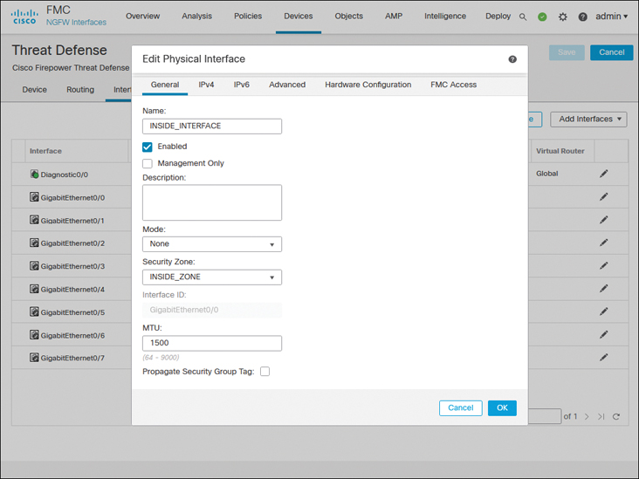Open the Hardware Configuration tab
The width and height of the screenshot is (639, 479).
(368, 85)
